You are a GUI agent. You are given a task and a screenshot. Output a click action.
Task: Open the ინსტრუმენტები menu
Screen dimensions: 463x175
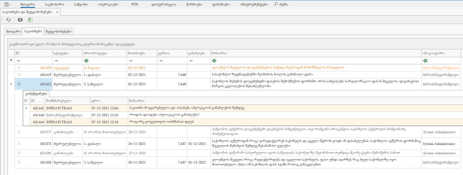[254, 5]
